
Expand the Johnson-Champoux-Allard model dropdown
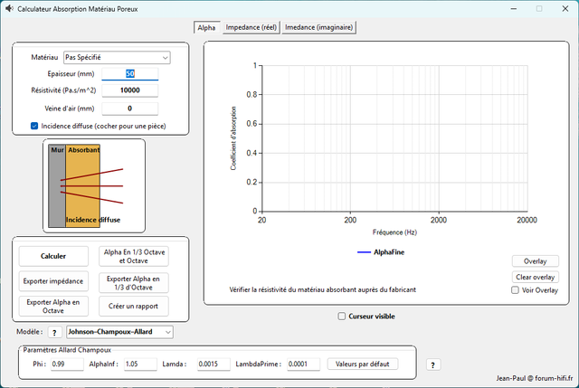(119, 332)
